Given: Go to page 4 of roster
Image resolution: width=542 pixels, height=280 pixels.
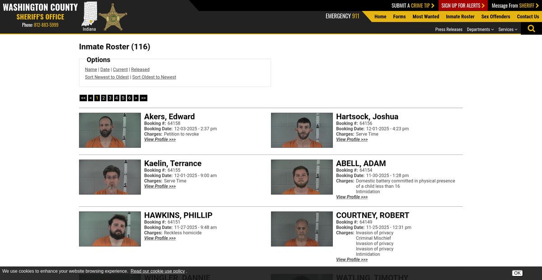Looking at the screenshot, I should (117, 98).
